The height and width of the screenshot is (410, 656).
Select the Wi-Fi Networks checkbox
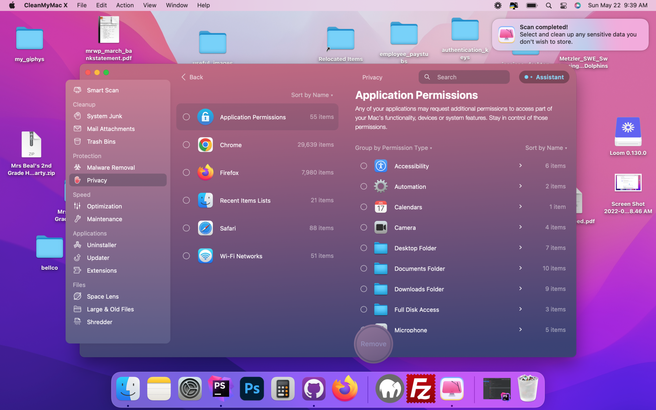186,256
